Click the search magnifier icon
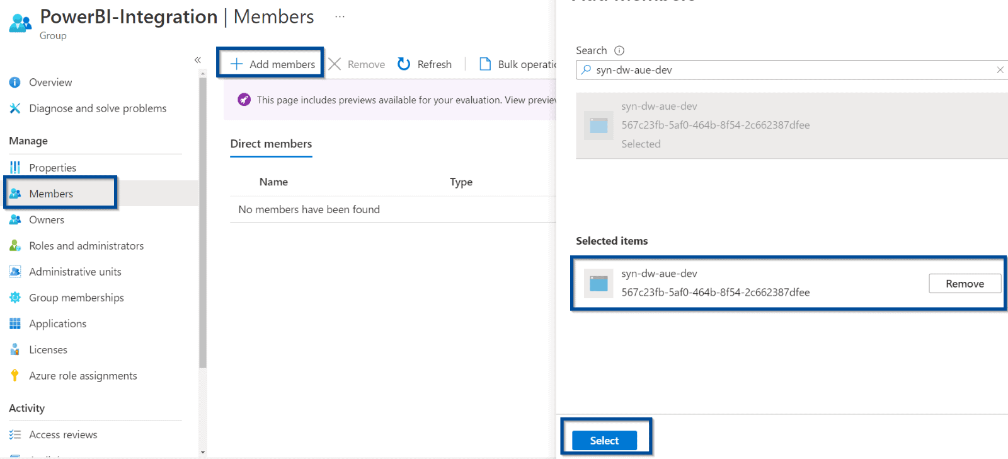1008x459 pixels. point(586,69)
